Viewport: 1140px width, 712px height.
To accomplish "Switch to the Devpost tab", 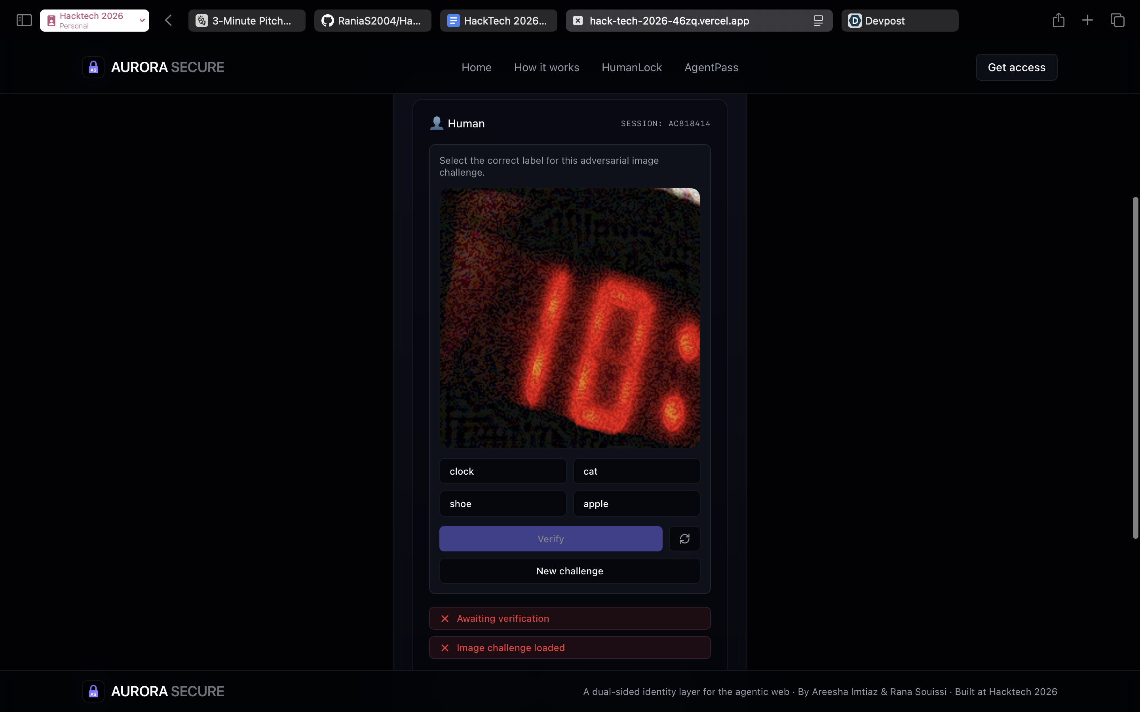I will point(899,21).
